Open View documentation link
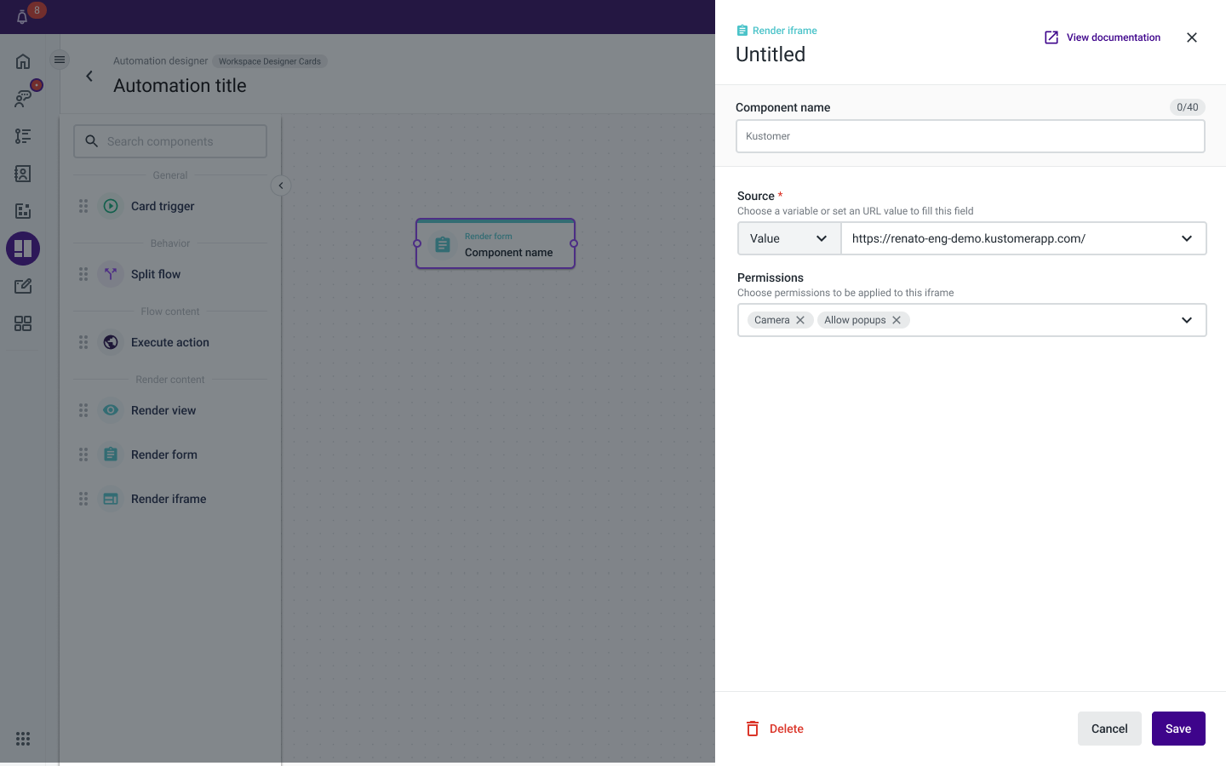1226x766 pixels. point(1113,37)
